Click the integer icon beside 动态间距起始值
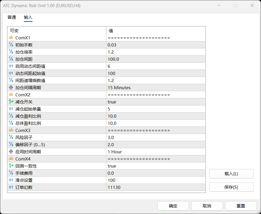Image resolution: width=261 pixels, height=214 pixels. (11, 73)
